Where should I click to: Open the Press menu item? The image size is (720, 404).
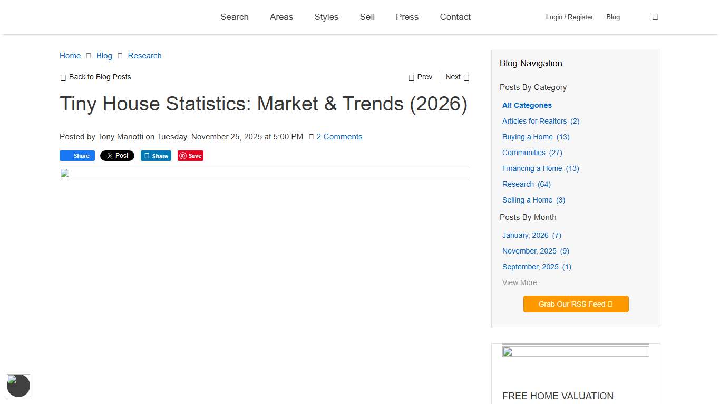(x=407, y=17)
